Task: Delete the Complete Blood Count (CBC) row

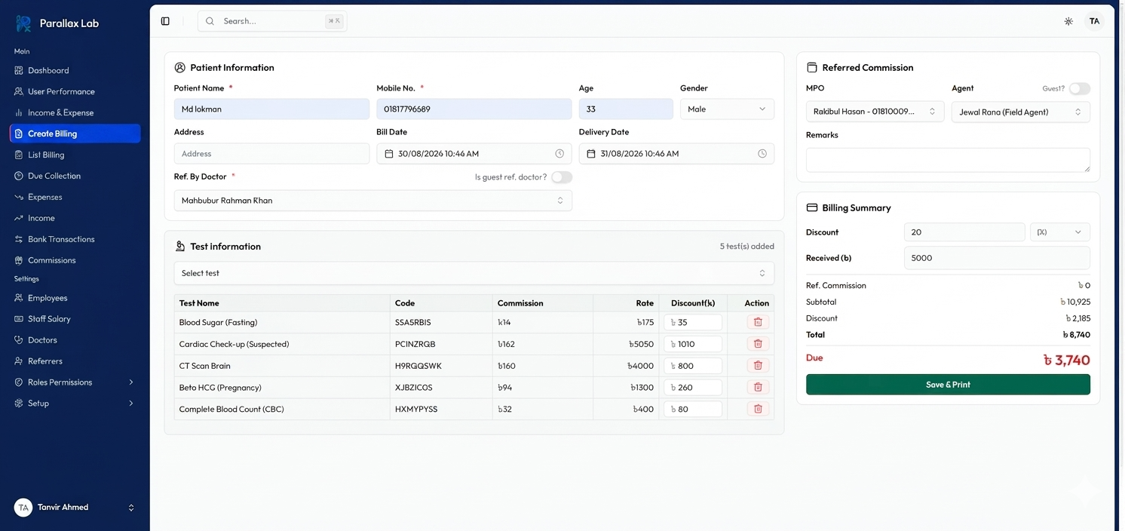Action: point(758,409)
